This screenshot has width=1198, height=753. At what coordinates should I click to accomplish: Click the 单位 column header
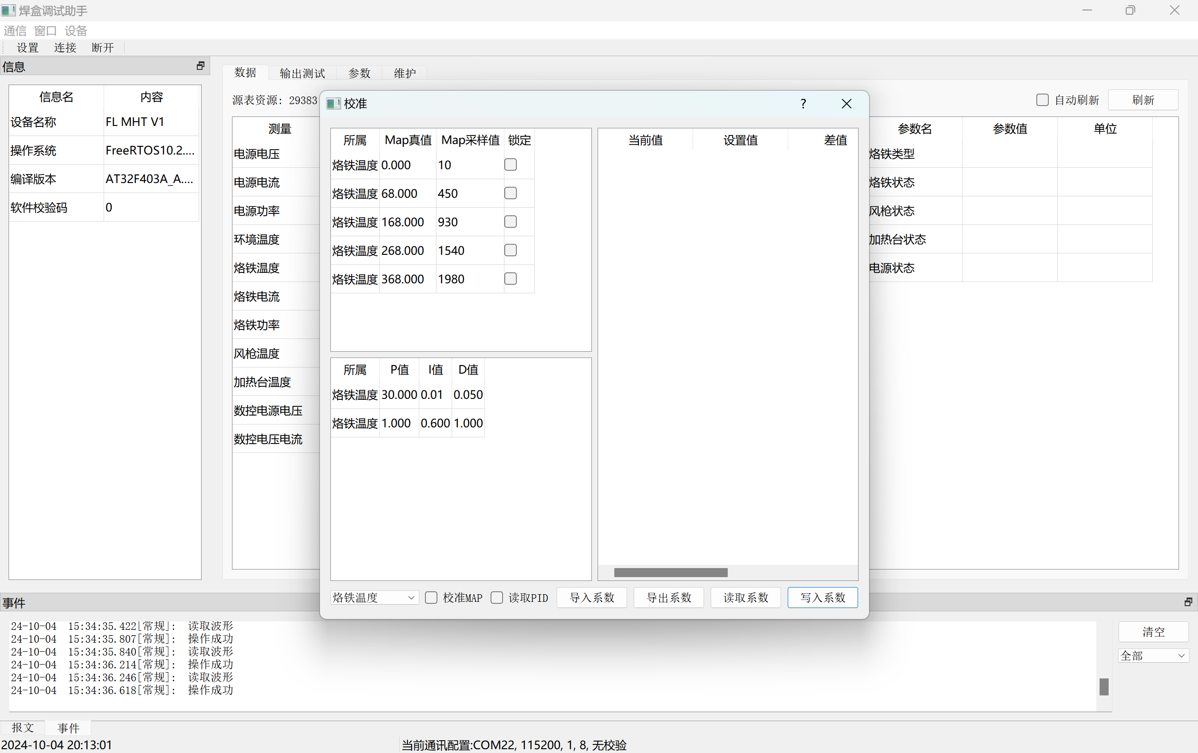1105,129
